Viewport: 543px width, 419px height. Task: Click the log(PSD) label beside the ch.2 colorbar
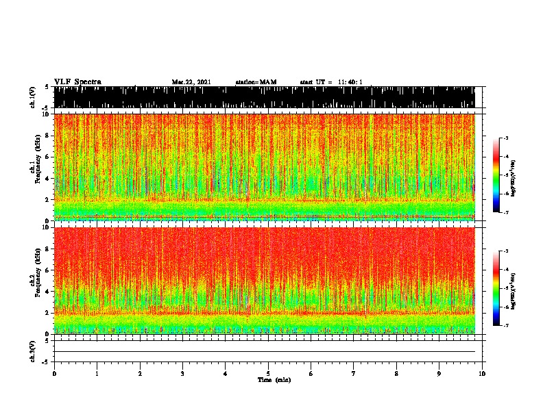pos(513,291)
